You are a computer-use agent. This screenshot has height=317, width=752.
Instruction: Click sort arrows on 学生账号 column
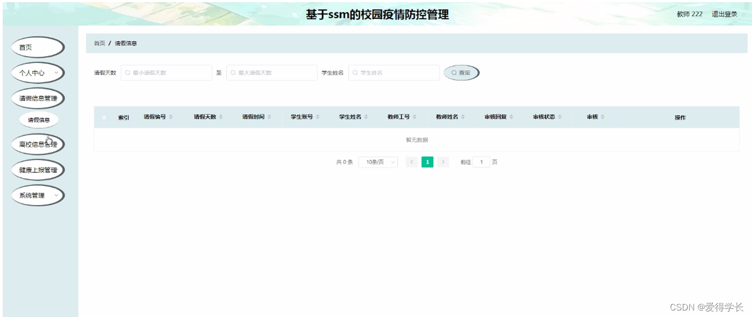(x=318, y=117)
